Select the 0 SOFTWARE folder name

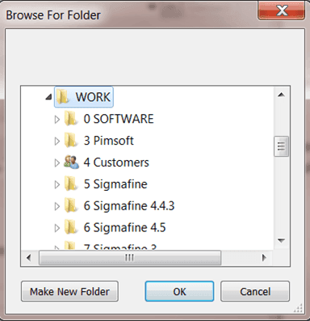[x=119, y=119]
